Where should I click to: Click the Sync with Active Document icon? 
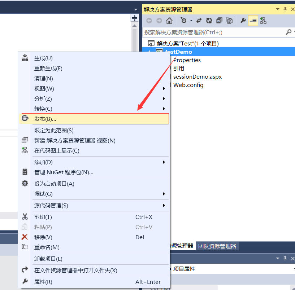[199, 21]
